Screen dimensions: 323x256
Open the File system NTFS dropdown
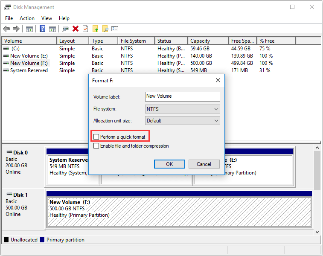tap(183, 109)
